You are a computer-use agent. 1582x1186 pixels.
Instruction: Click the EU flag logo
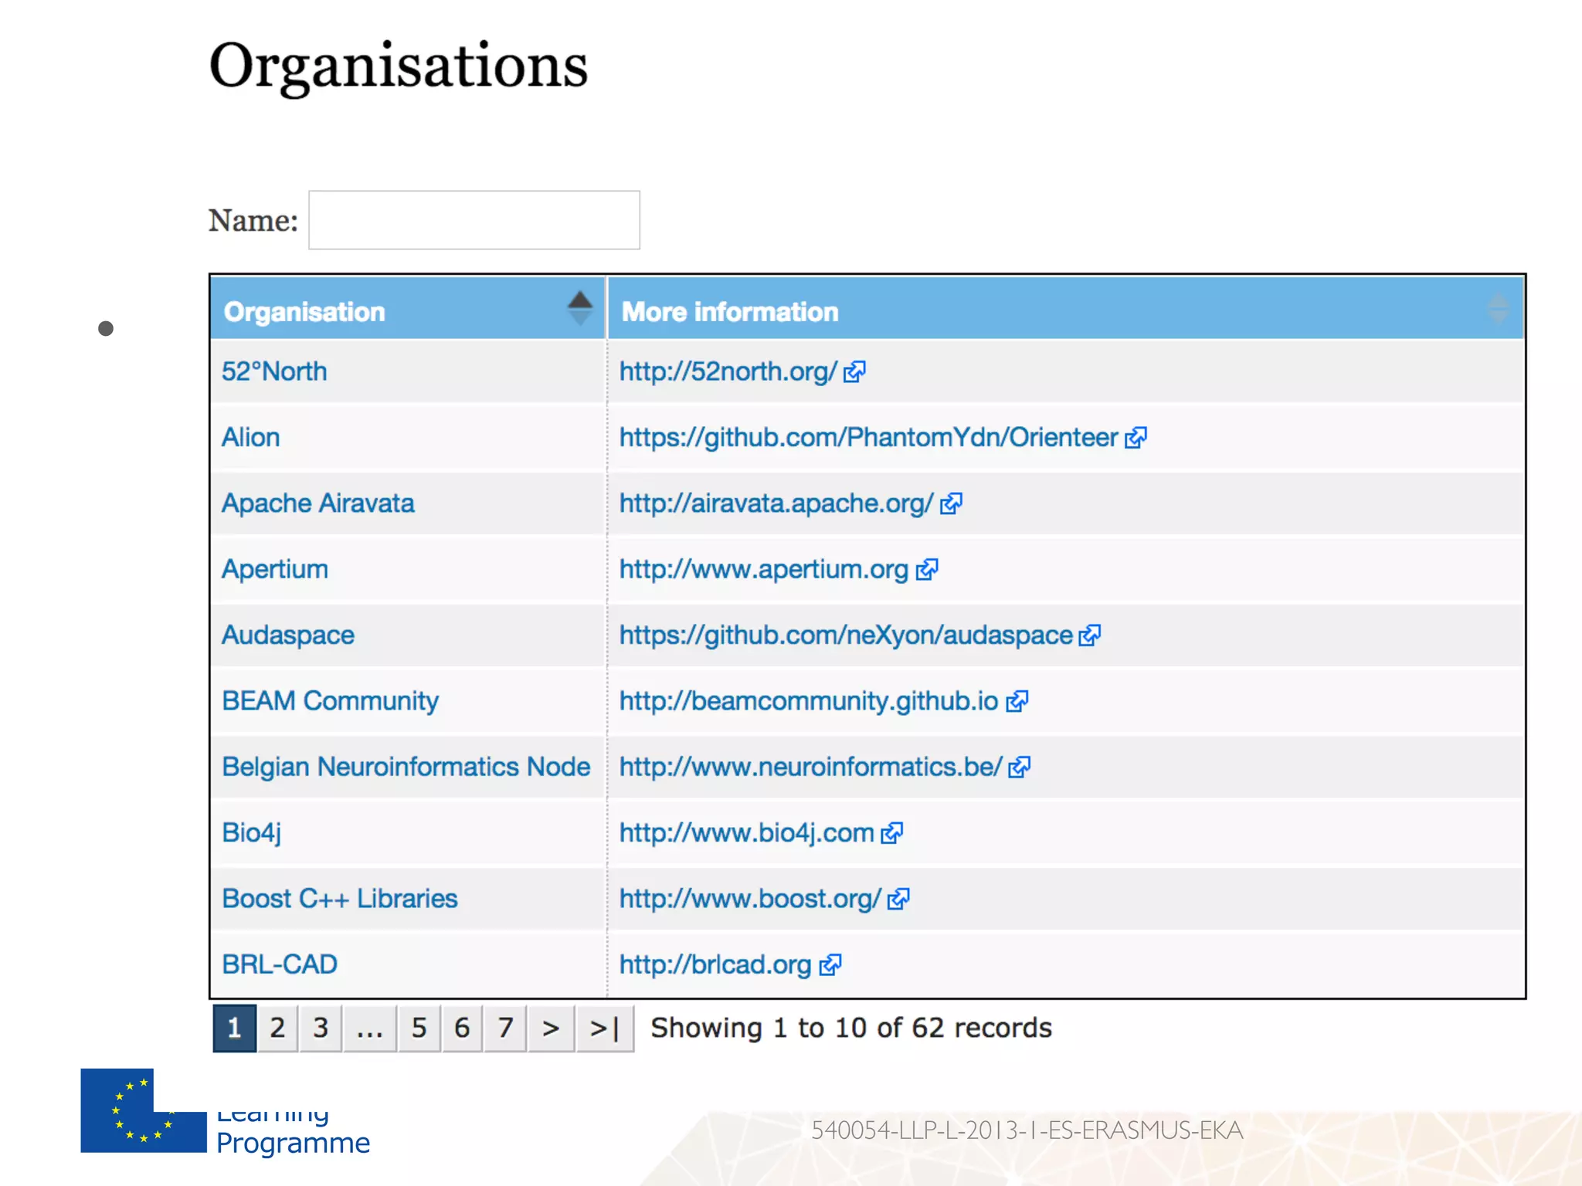[144, 1111]
